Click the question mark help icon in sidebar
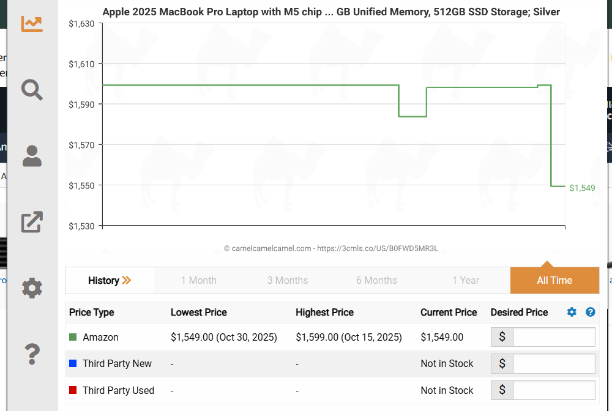This screenshot has width=612, height=411. (x=32, y=354)
